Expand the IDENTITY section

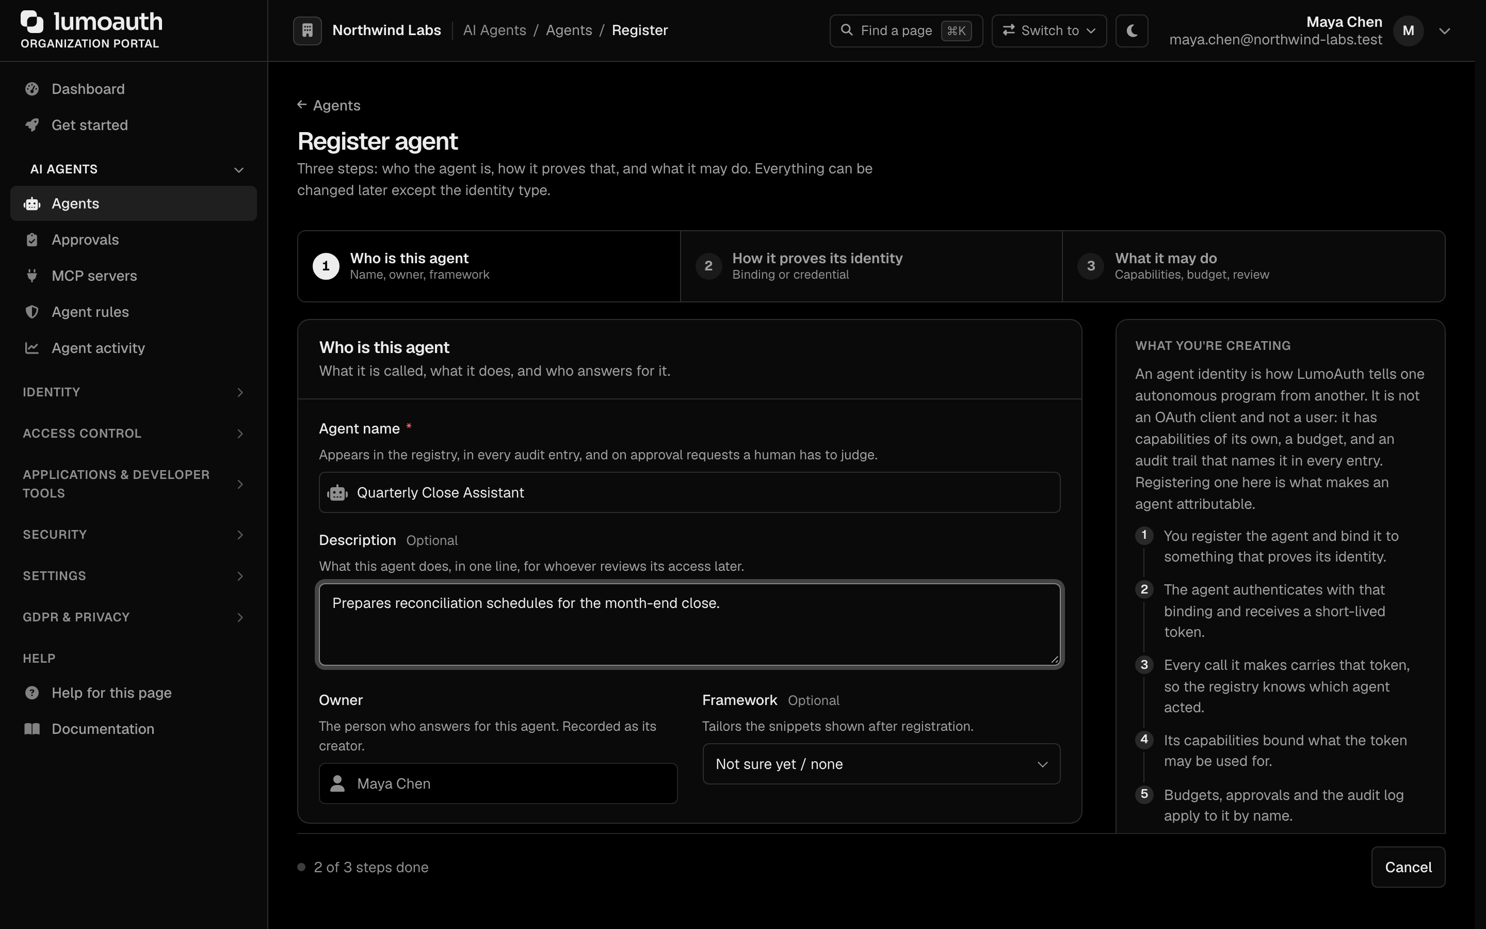point(134,393)
